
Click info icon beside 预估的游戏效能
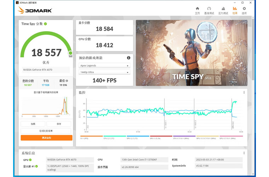128,58
